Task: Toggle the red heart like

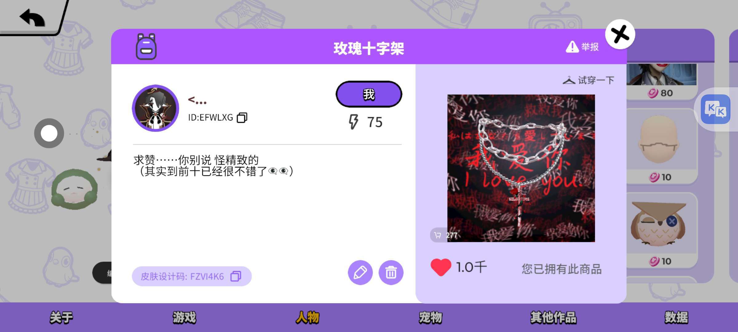Action: coord(441,267)
